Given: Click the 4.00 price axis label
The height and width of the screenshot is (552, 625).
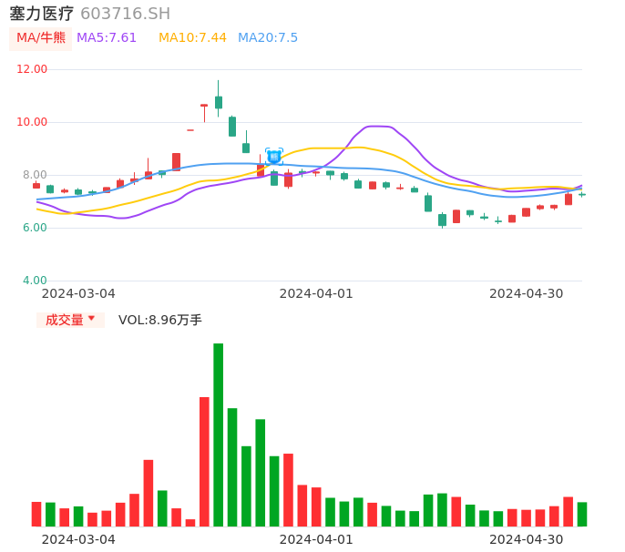Looking at the screenshot, I should click(x=35, y=281).
